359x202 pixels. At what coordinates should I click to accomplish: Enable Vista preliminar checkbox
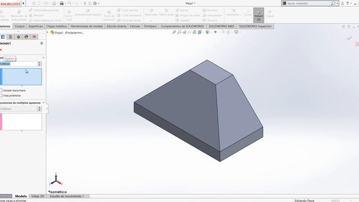[x=1, y=95]
